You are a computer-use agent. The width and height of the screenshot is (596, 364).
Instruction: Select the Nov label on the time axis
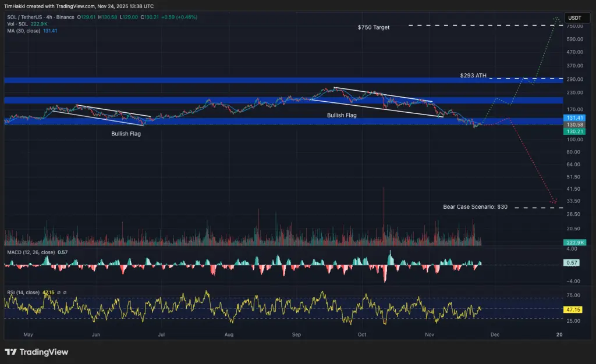pyautogui.click(x=429, y=334)
